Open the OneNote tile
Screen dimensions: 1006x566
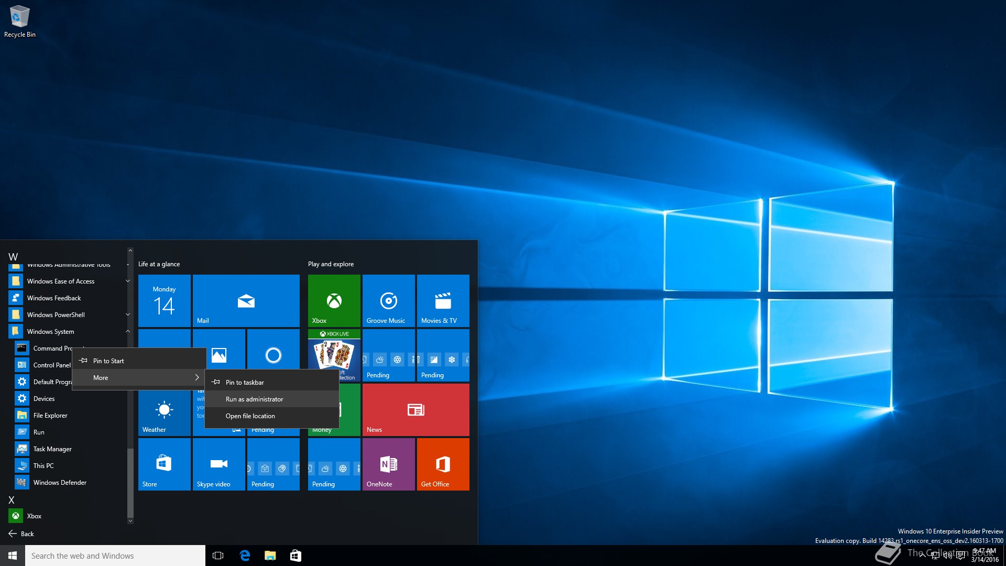click(388, 464)
